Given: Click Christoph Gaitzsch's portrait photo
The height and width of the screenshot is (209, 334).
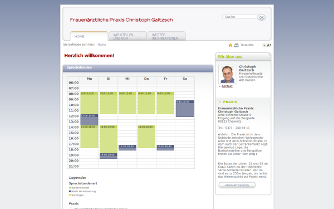Looking at the screenshot, I should point(228,74).
